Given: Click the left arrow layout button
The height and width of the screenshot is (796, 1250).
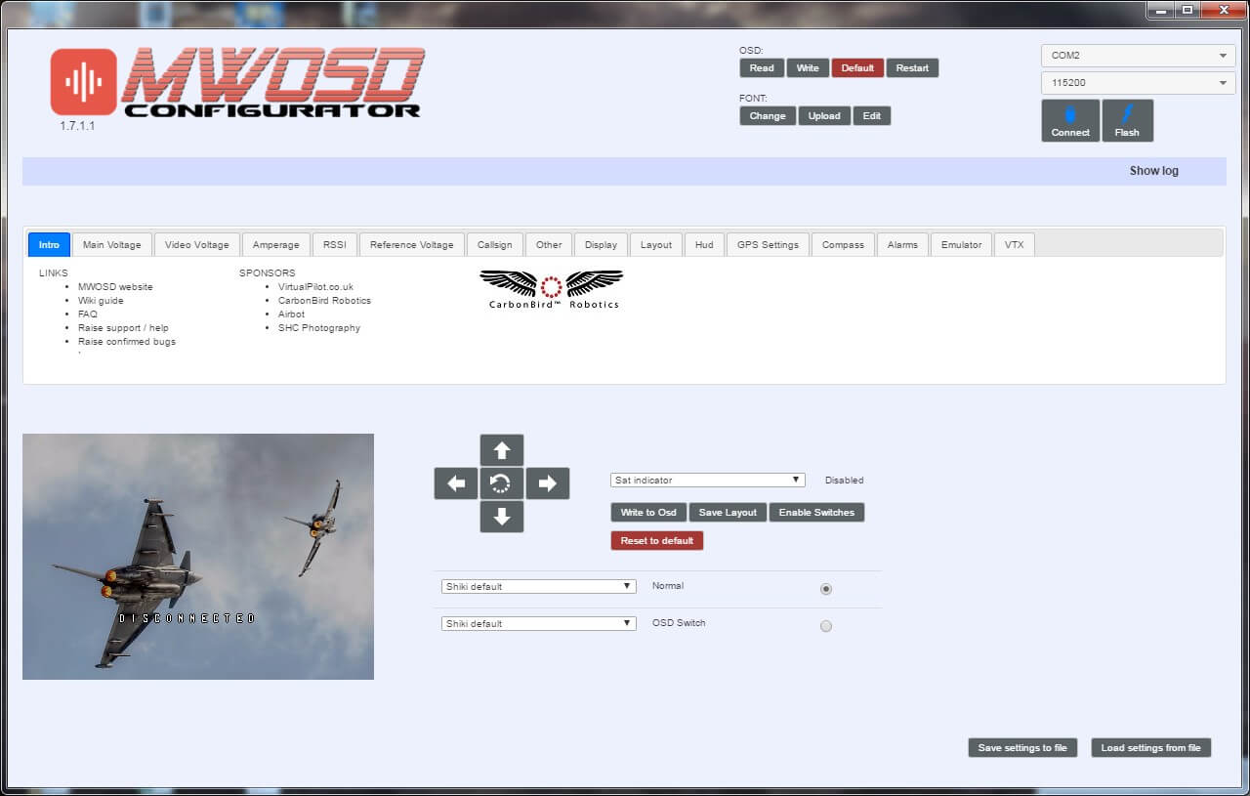Looking at the screenshot, I should click(456, 483).
